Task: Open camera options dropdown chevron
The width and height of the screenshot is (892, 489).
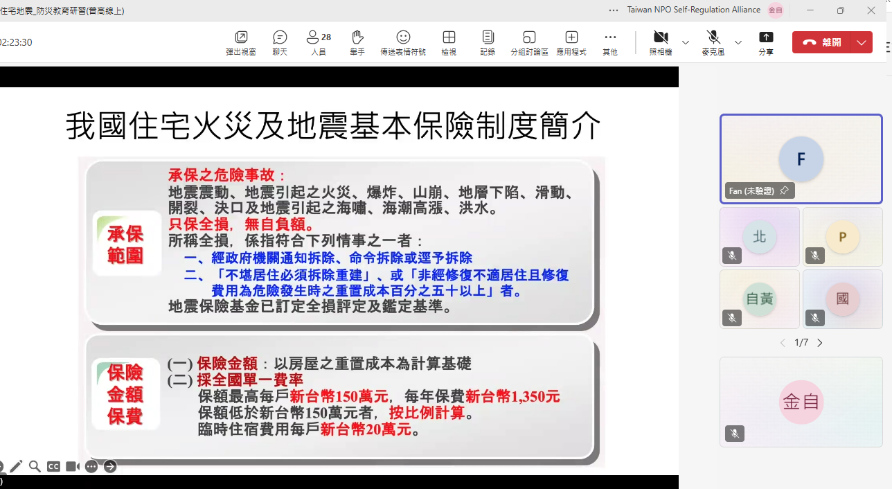Action: click(x=686, y=42)
